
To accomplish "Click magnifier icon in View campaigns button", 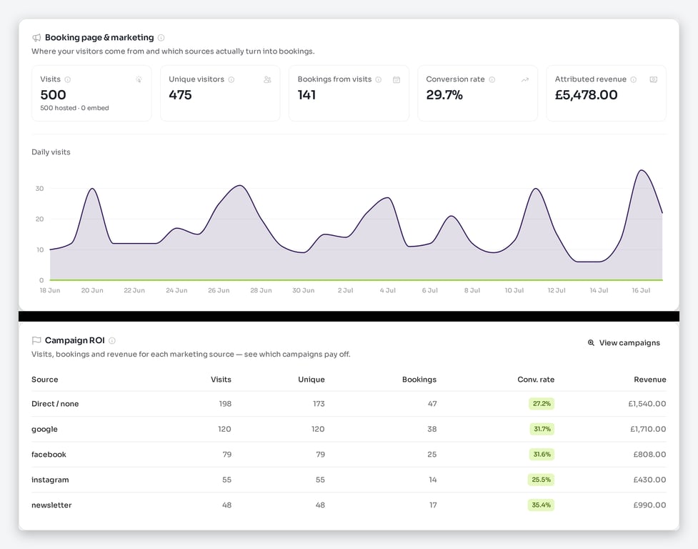I will pyautogui.click(x=591, y=343).
